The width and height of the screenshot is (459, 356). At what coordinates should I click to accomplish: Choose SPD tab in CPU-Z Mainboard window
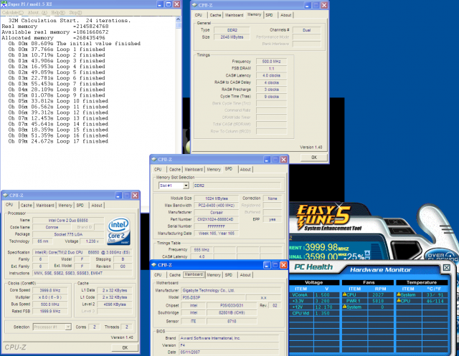(229, 275)
